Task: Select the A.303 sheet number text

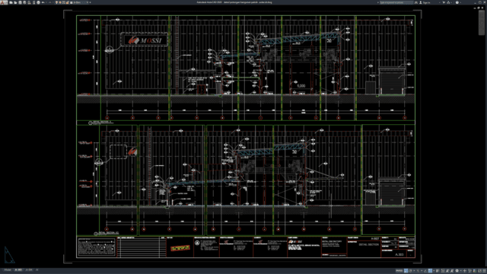Action: (399, 254)
